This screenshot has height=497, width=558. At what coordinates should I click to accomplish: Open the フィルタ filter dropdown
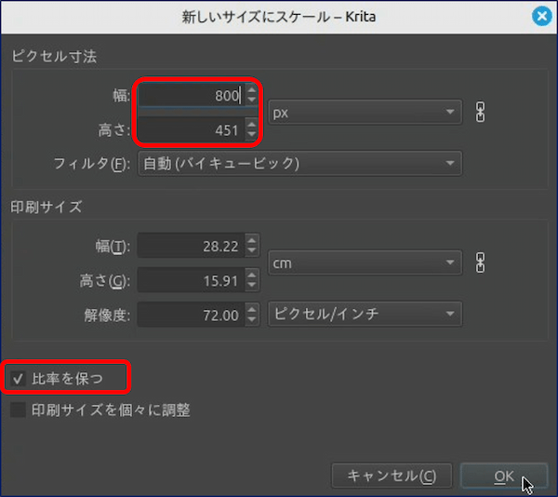[299, 164]
